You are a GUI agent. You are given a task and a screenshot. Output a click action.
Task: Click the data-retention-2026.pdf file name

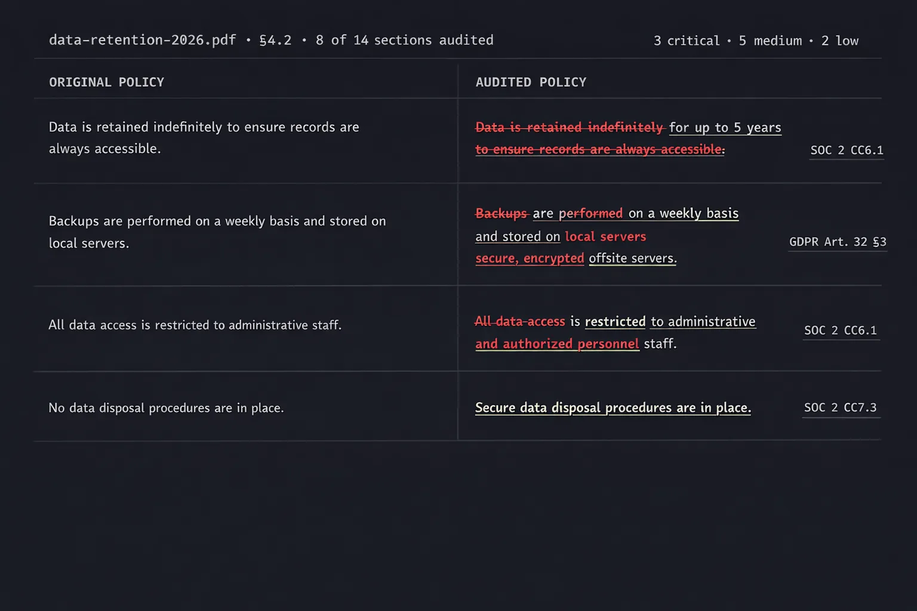tap(142, 40)
